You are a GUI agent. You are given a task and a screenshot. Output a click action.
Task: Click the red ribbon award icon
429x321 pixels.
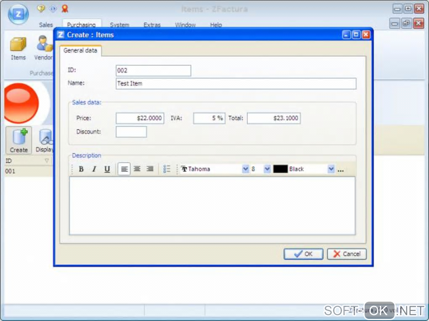(x=65, y=8)
